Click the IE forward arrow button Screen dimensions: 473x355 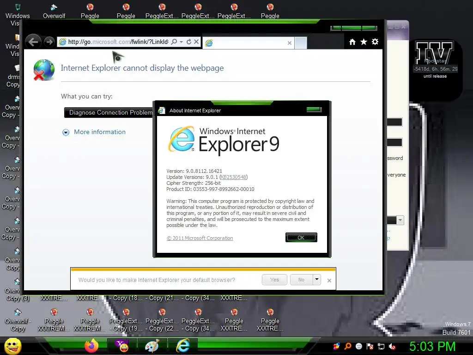pos(49,42)
